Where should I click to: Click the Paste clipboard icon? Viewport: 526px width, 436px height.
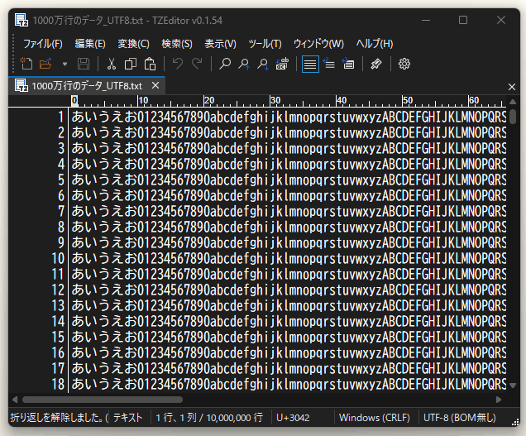(150, 64)
